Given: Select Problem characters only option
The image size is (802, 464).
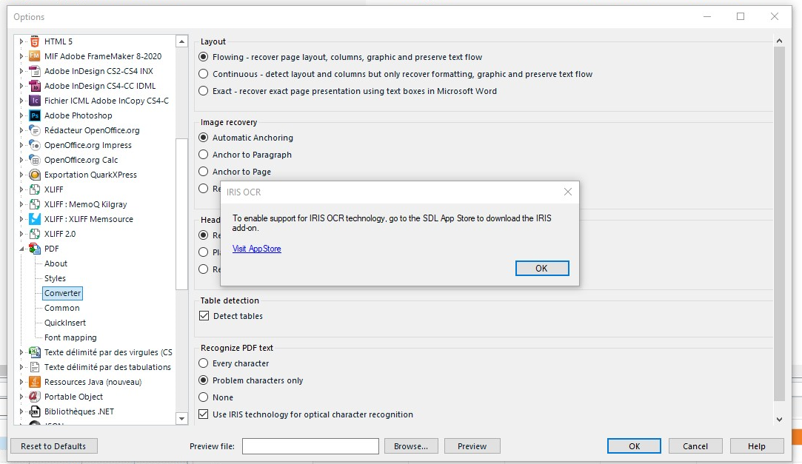Looking at the screenshot, I should pyautogui.click(x=204, y=380).
